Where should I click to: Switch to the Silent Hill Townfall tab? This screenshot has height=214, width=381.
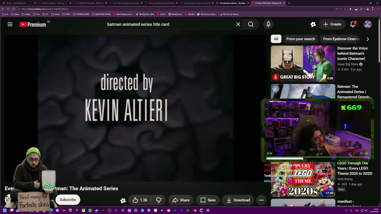tap(90, 3)
